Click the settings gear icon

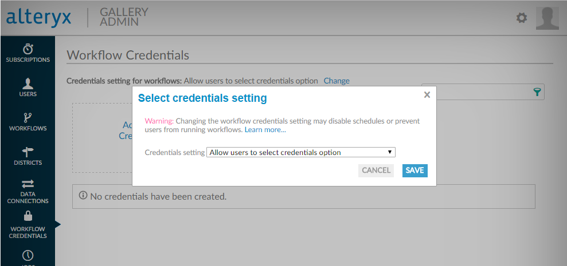521,18
